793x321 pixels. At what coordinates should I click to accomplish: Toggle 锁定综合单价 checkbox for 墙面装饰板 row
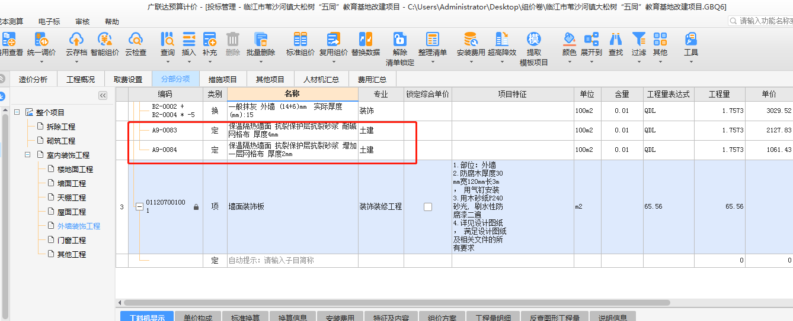click(x=428, y=207)
